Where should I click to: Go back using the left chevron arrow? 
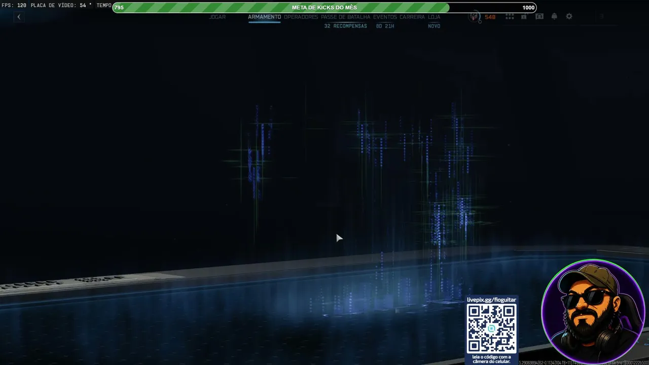point(19,17)
